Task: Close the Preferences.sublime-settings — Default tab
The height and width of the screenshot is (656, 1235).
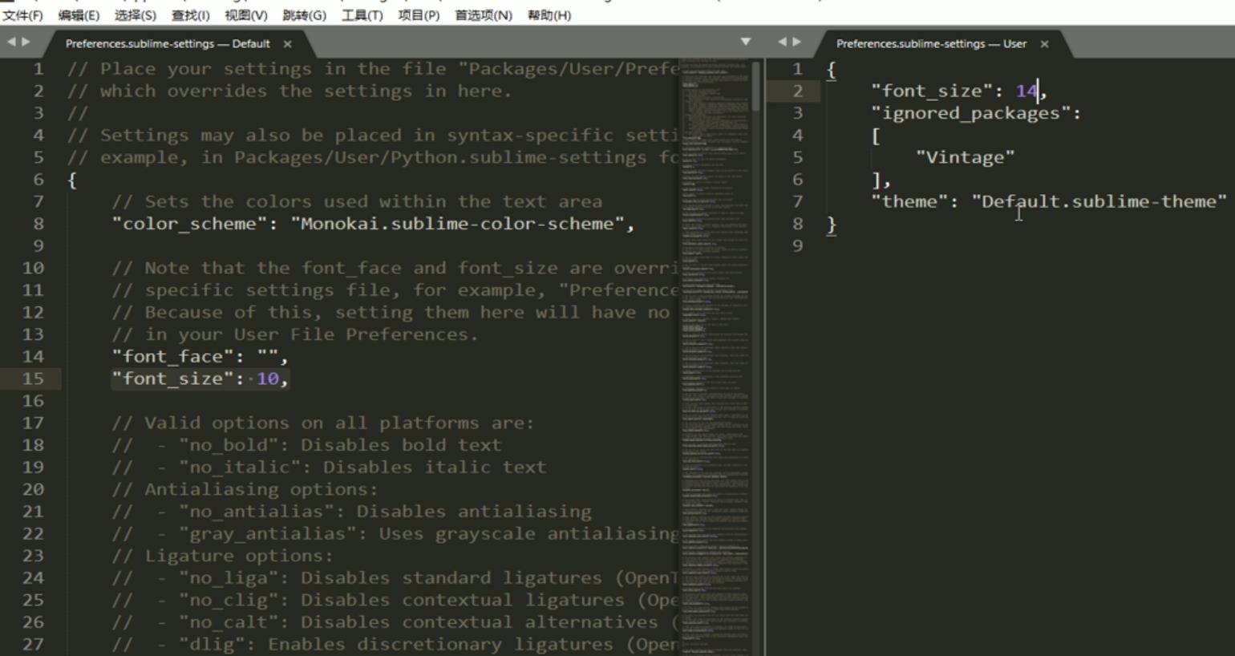Action: coord(287,44)
